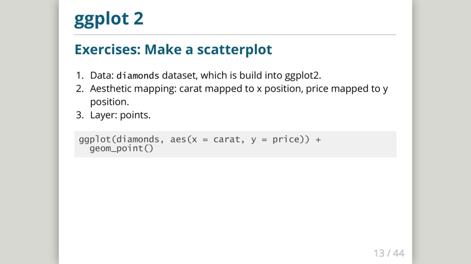
Task: Select the 'Exercises: Make a scatterplot' heading
Action: coord(173,49)
